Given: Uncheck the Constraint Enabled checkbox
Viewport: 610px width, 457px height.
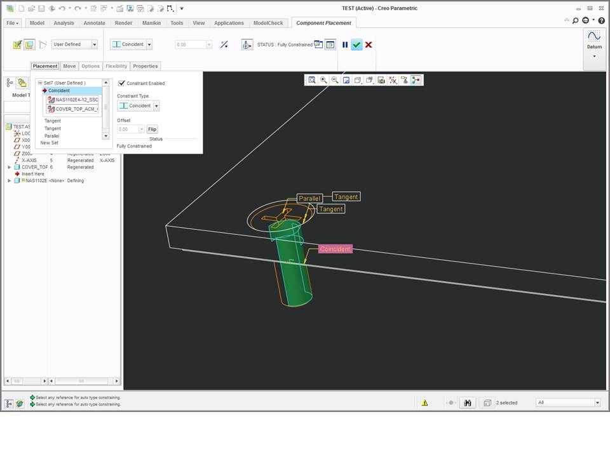Looking at the screenshot, I should pos(121,83).
